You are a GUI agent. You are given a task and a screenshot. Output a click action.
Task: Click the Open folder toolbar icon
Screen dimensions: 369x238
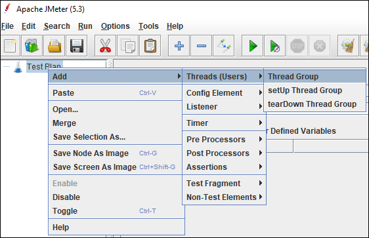54,46
